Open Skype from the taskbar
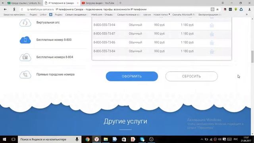The height and width of the screenshot is (143, 254). click(x=142, y=139)
